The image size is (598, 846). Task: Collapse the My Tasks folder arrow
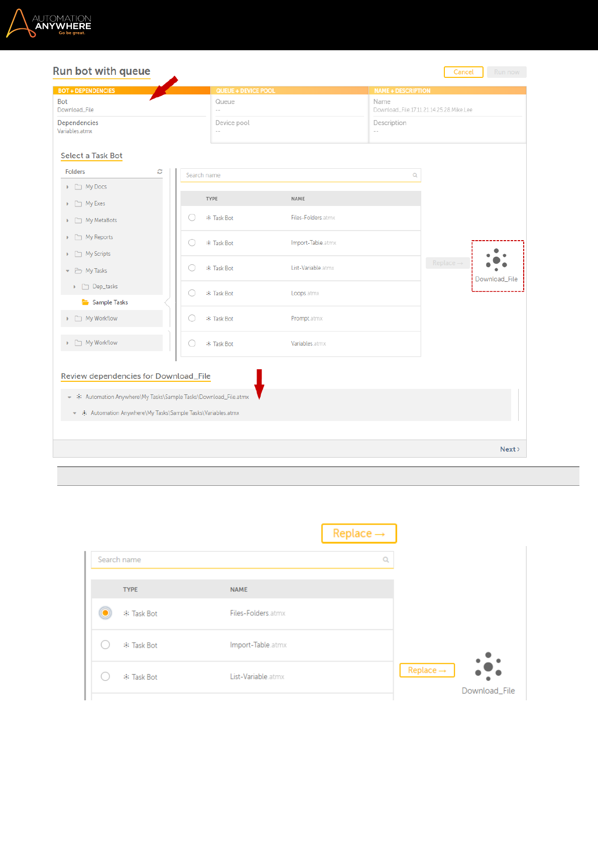[x=68, y=271]
